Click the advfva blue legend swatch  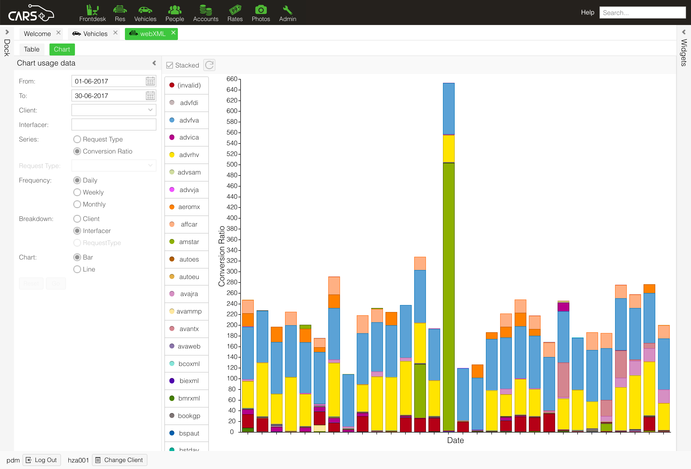pos(172,120)
